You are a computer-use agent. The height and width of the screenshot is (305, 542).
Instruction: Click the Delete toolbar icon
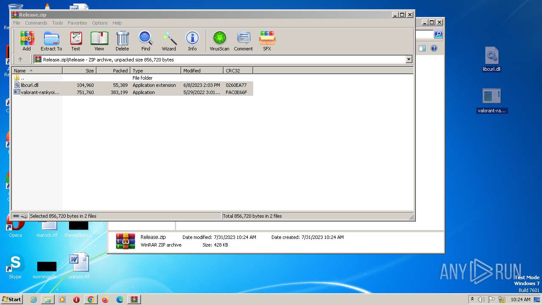pyautogui.click(x=122, y=41)
